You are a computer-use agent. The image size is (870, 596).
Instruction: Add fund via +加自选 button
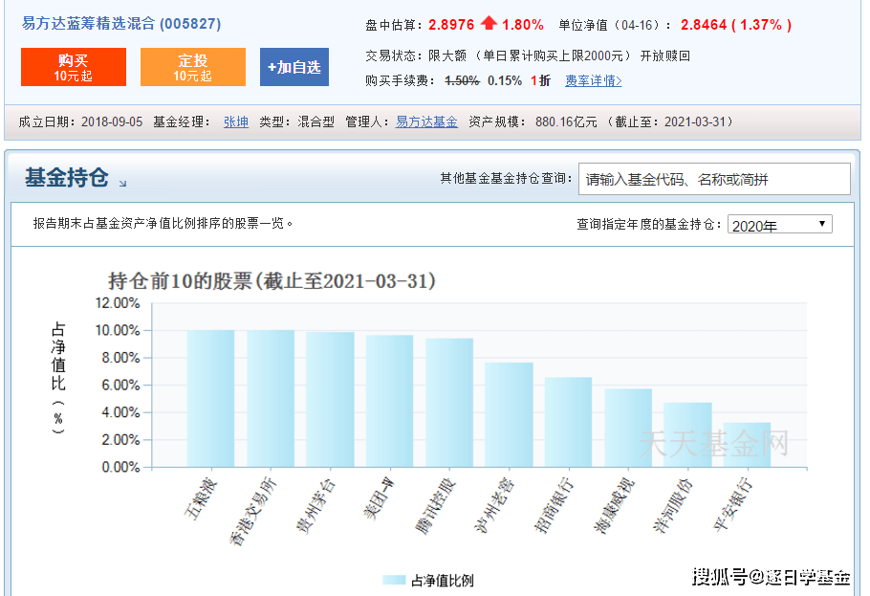(x=294, y=67)
